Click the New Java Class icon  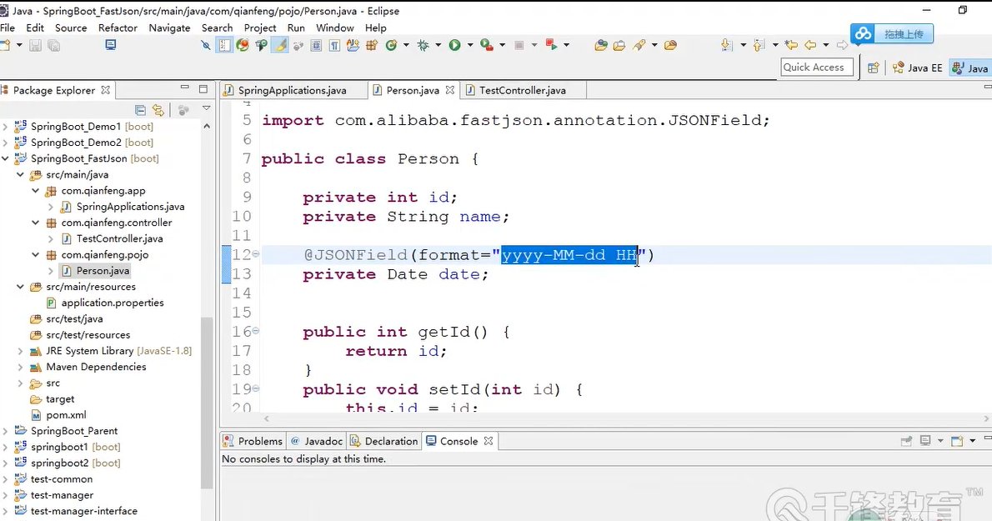tap(391, 45)
